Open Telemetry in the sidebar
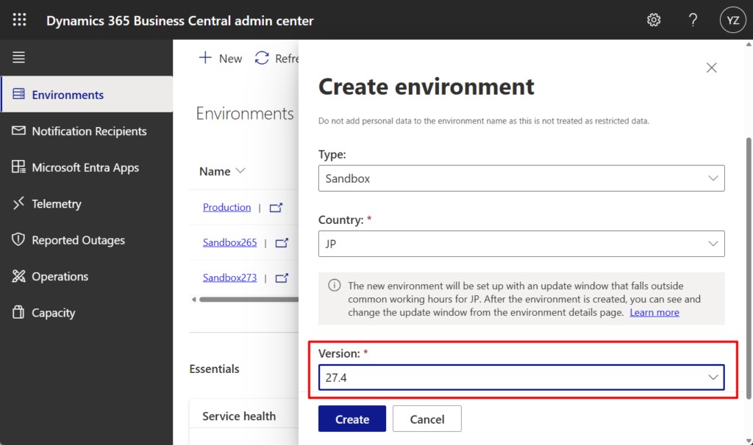Screen dimensions: 753x445 pos(56,204)
